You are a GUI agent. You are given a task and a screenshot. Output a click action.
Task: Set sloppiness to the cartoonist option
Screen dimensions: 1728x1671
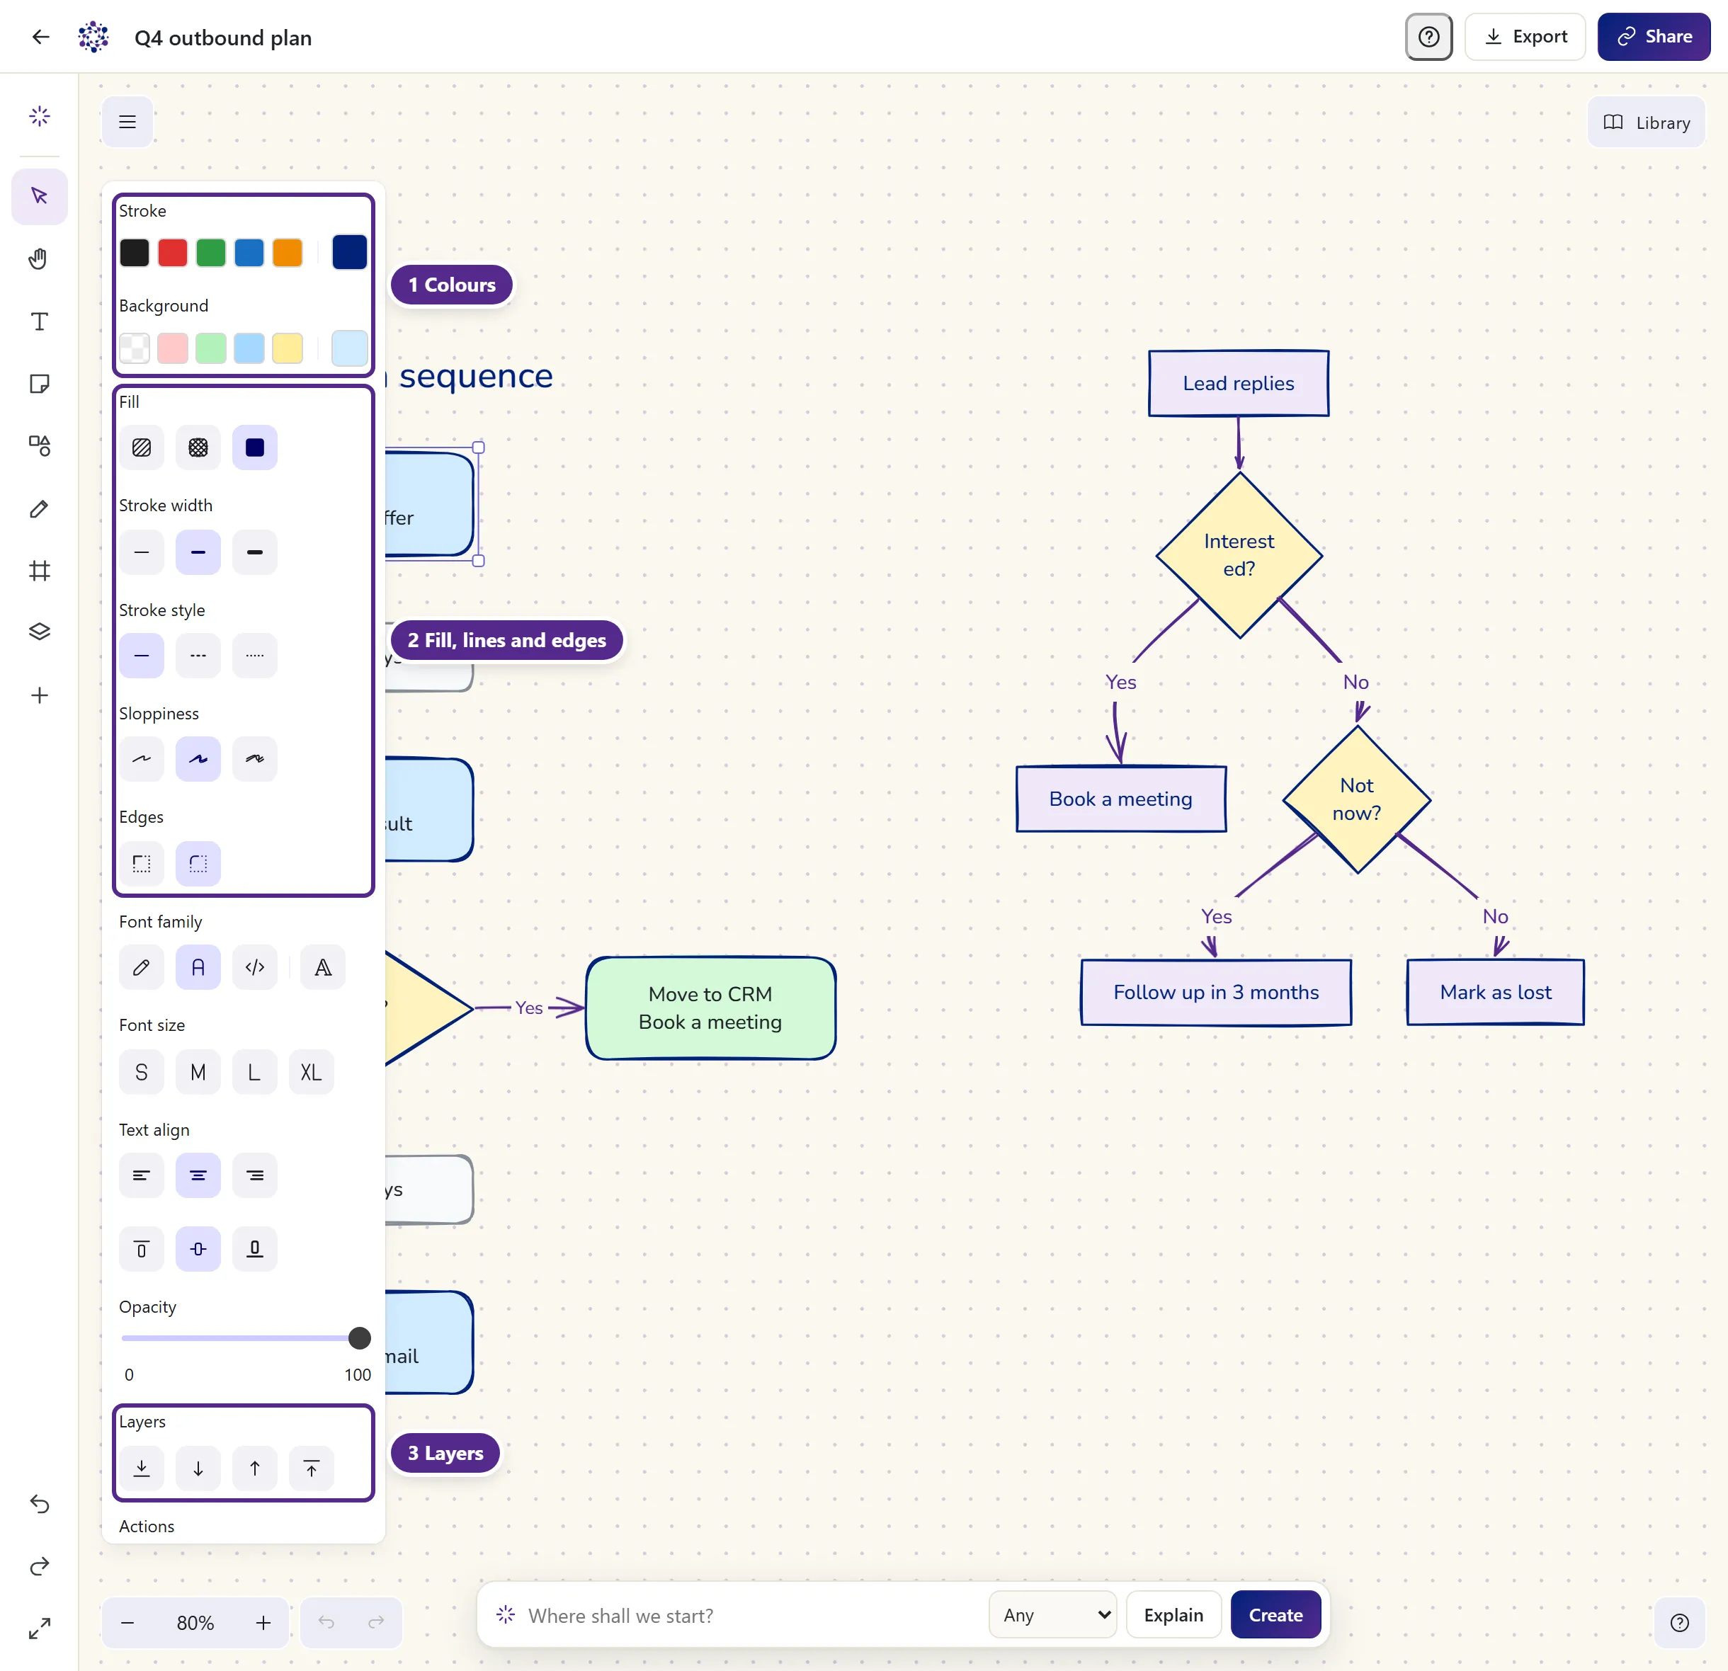[x=255, y=759]
